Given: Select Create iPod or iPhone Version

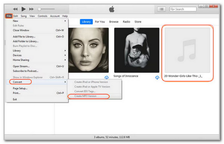Looking at the screenshot, I should [x=94, y=82].
